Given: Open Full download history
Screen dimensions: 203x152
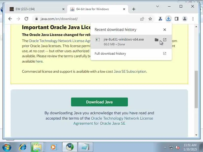Looking at the screenshot, I should (131, 53).
